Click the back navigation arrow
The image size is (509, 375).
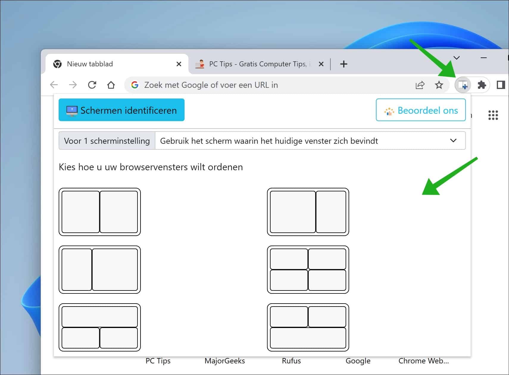coord(54,85)
